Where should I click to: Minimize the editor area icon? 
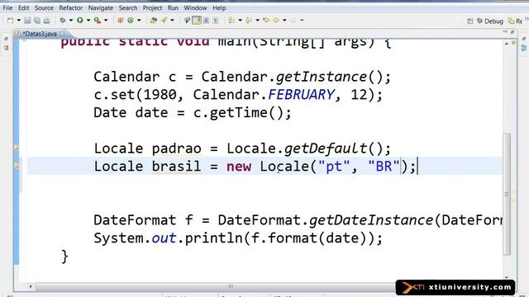click(x=505, y=31)
